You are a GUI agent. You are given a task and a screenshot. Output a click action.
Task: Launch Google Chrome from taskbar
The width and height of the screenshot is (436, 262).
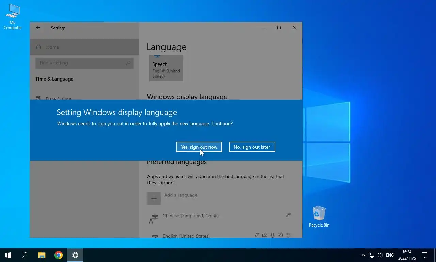[59, 255]
